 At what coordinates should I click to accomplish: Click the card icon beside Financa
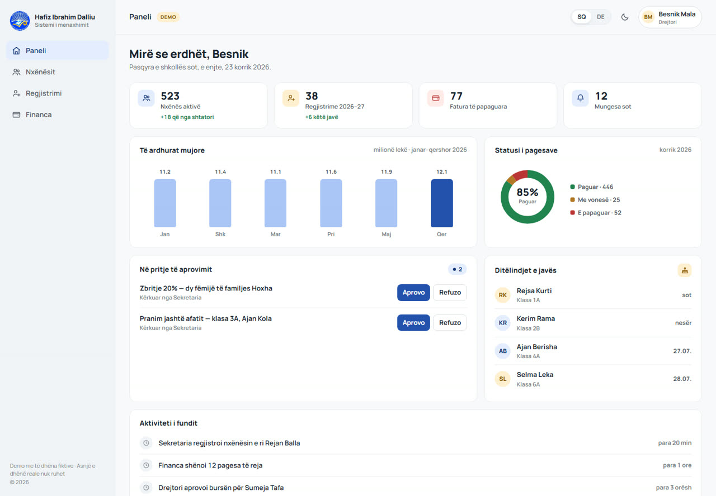point(16,115)
